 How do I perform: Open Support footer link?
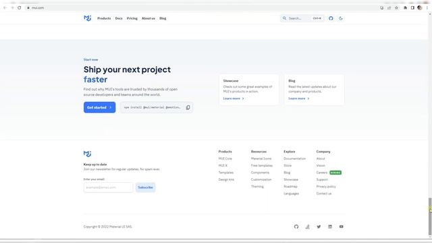pyautogui.click(x=322, y=180)
